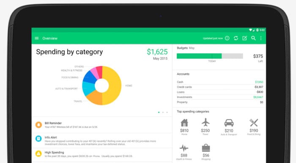296x163 pixels.
Task: Open the three-dot overflow menu
Action: coord(261,38)
